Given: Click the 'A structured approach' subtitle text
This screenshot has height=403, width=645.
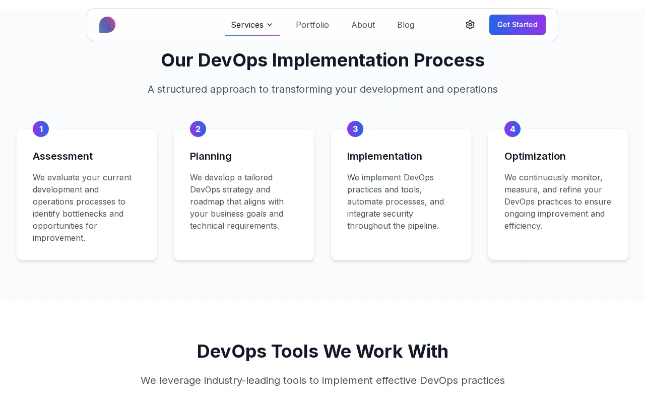Looking at the screenshot, I should pos(322,89).
